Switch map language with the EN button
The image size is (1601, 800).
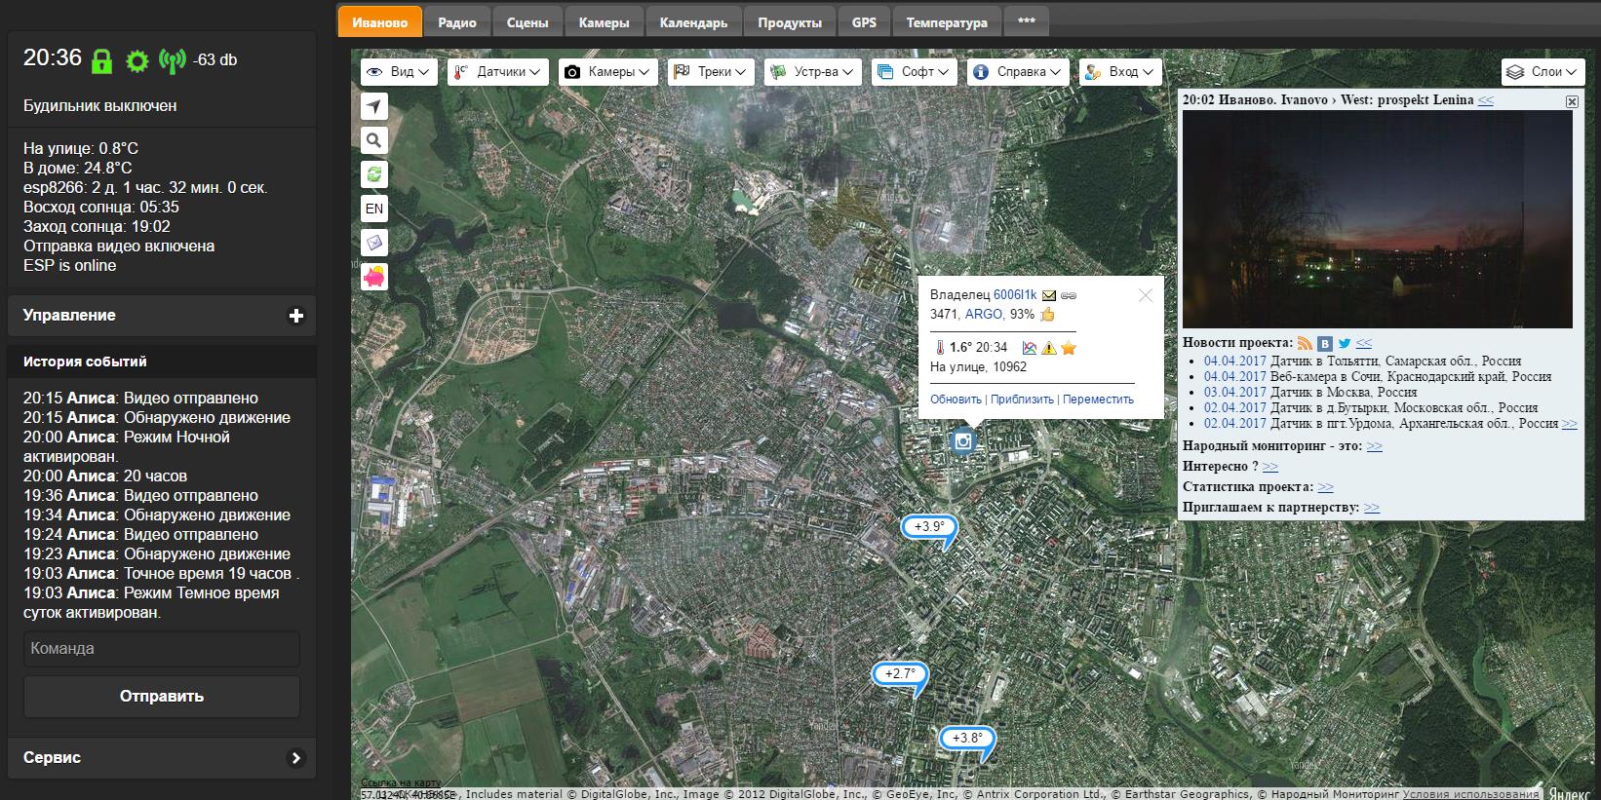374,210
